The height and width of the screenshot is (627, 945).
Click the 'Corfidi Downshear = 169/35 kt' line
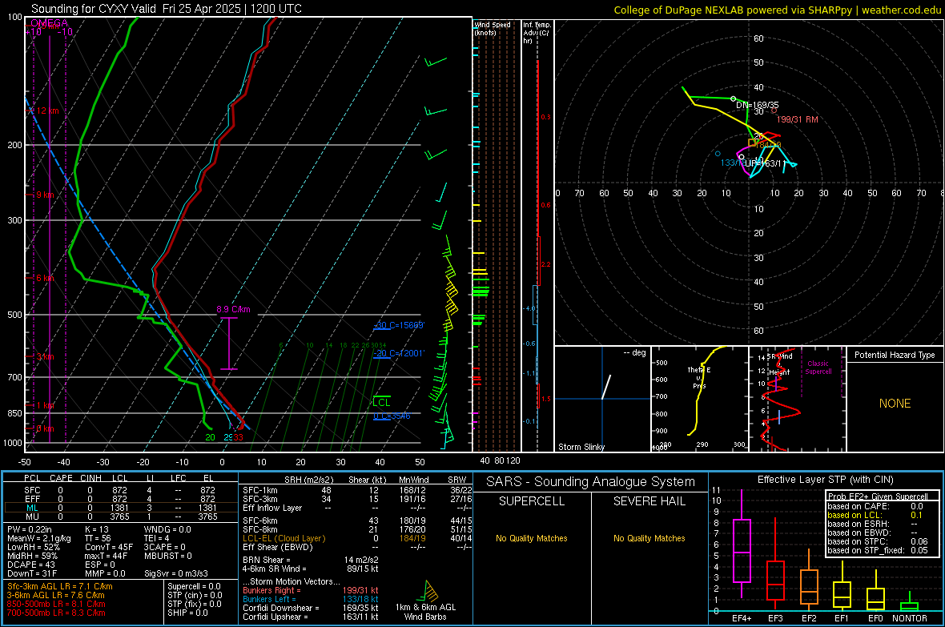311,608
